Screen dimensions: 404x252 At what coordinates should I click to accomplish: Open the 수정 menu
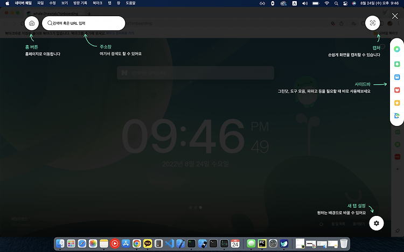pyautogui.click(x=52, y=3)
